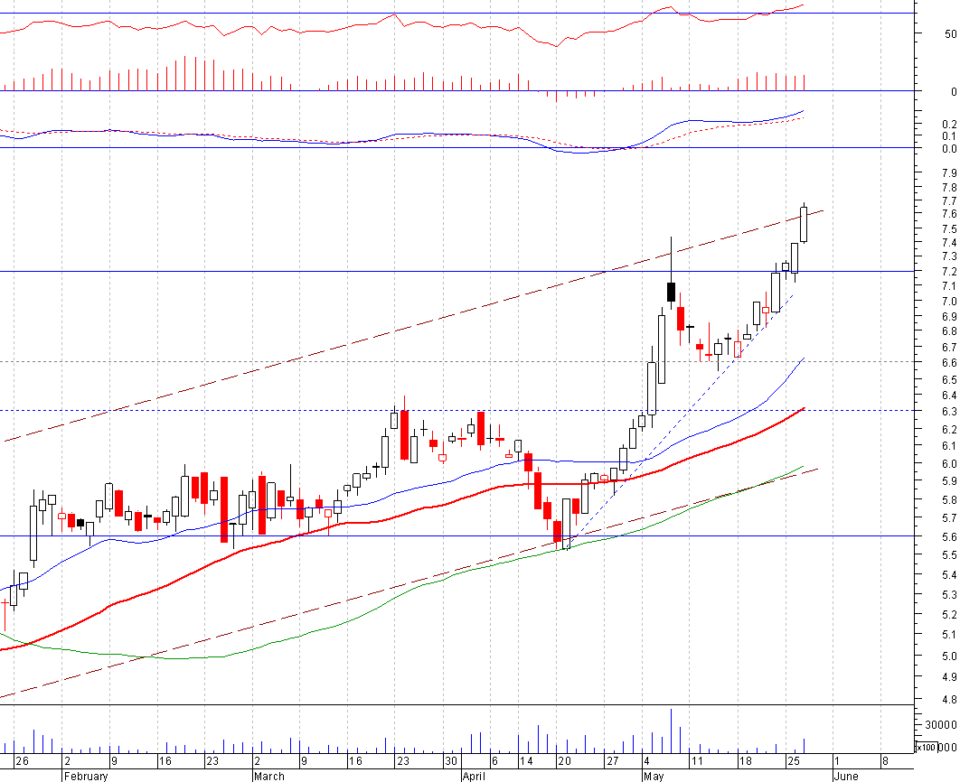Viewport: 960px width, 782px height.
Task: Select the 5.1 price axis label
Action: (949, 635)
